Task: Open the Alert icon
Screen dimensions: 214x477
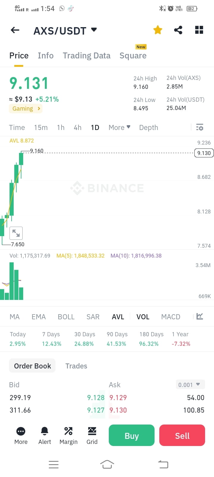Action: pyautogui.click(x=45, y=435)
